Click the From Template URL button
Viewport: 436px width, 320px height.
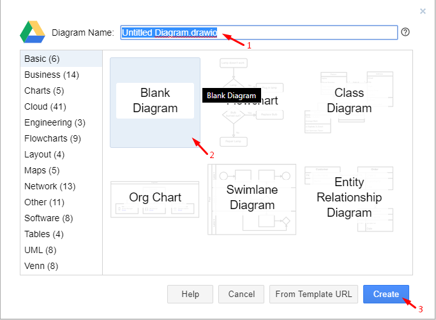[x=313, y=294]
